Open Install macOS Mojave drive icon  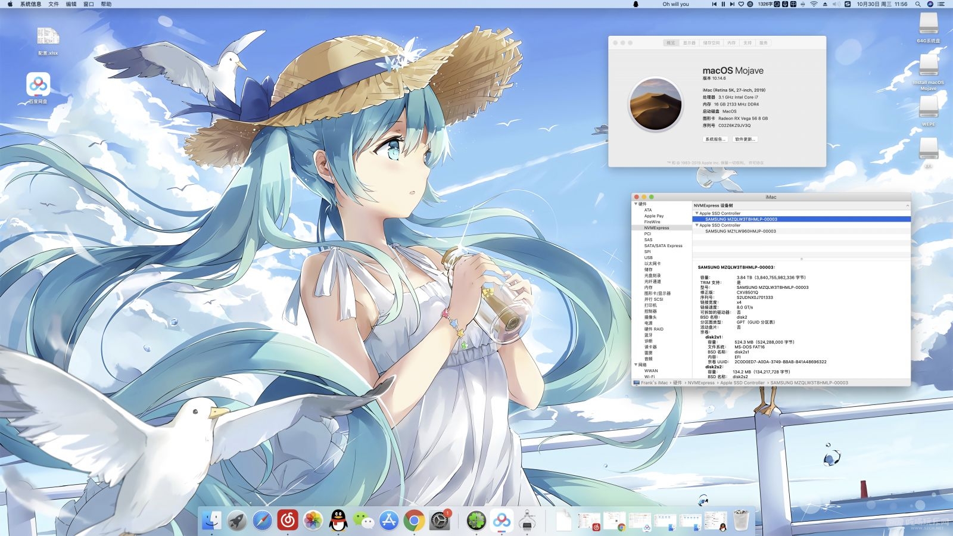pyautogui.click(x=929, y=72)
